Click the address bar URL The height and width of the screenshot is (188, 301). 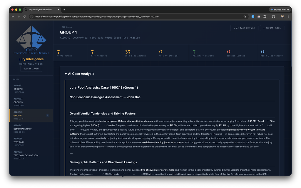coord(96,16)
